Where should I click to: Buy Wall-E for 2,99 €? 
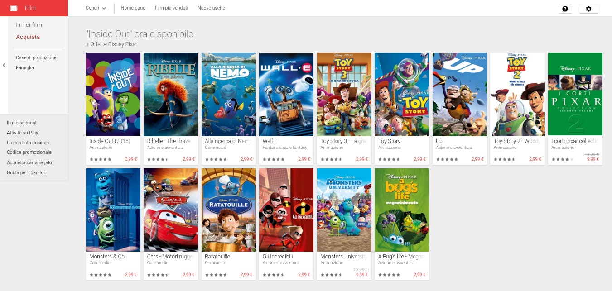pos(304,159)
